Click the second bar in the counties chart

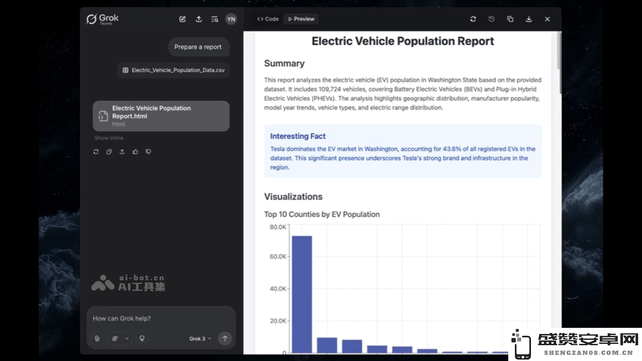327,345
